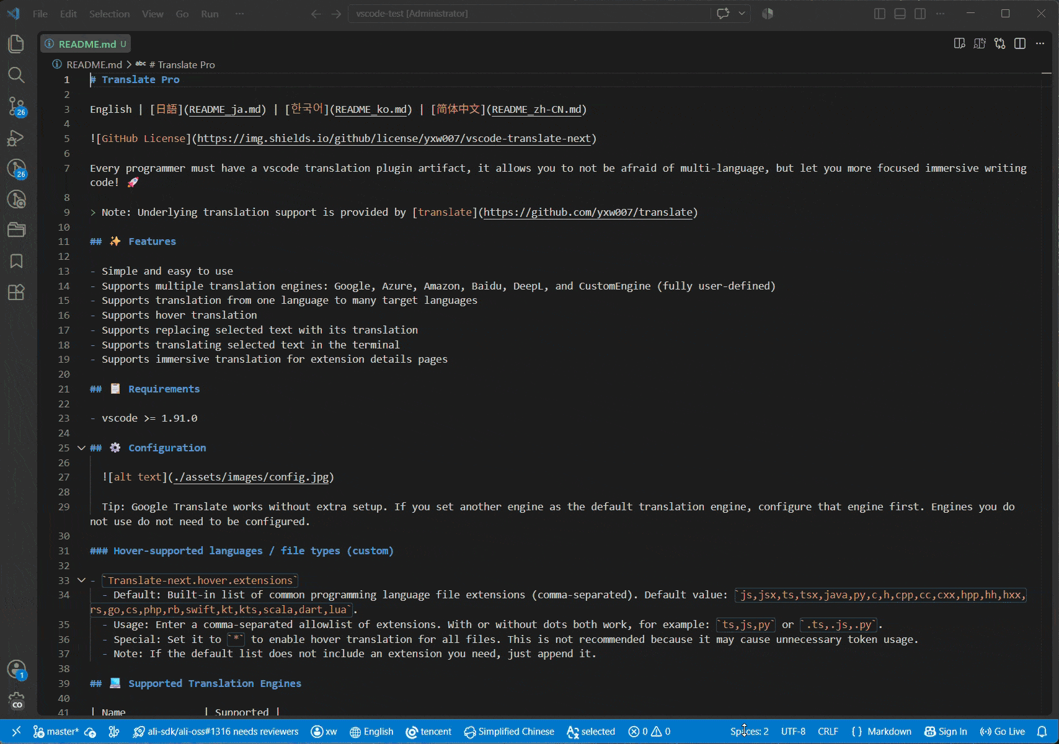This screenshot has height=744, width=1059.
Task: Open the Extensions view in activity bar
Action: [16, 292]
